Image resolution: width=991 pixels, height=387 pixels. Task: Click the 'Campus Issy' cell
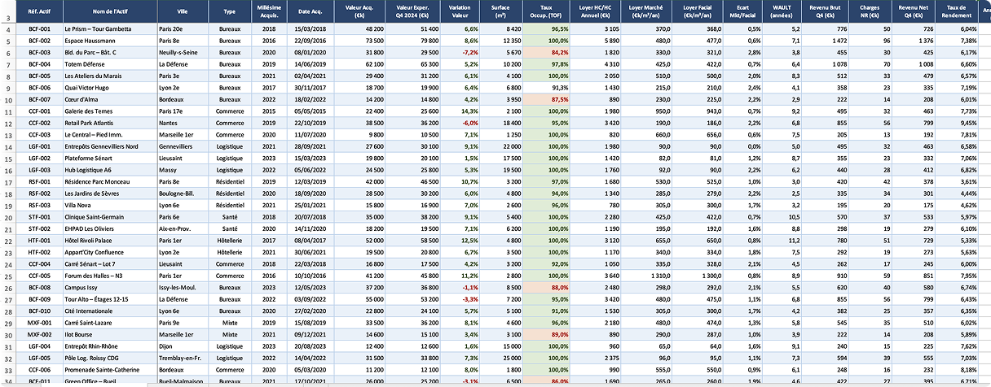click(109, 288)
